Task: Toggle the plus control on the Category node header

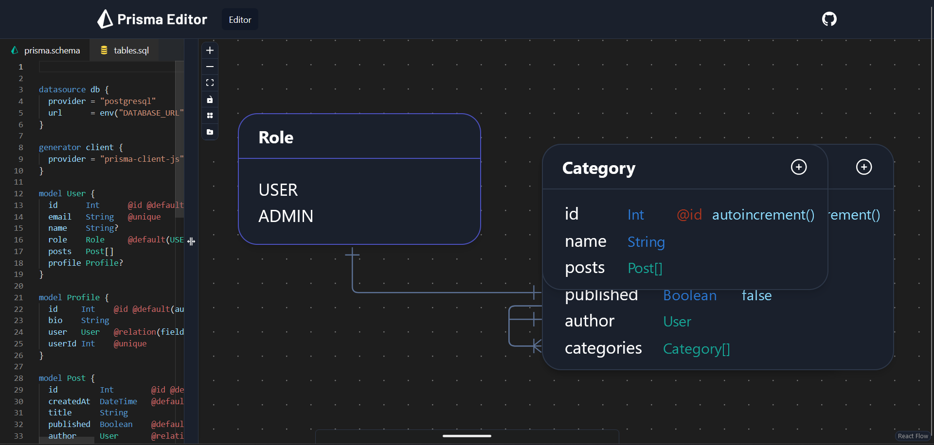Action: click(798, 167)
